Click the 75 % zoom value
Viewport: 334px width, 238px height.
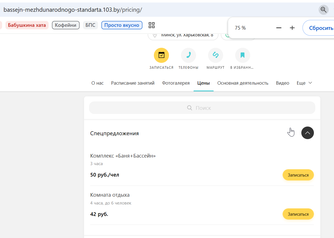click(x=240, y=28)
